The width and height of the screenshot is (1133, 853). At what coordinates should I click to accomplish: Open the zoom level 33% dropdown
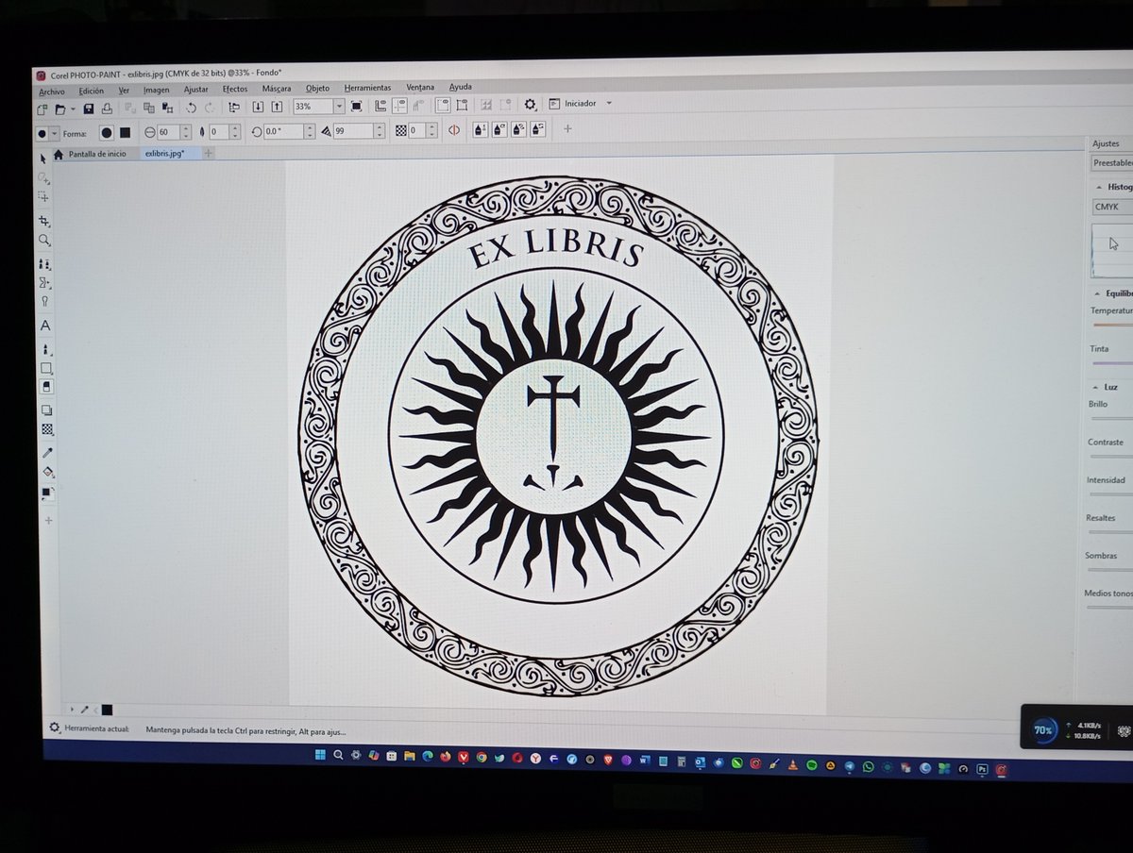pos(339,106)
